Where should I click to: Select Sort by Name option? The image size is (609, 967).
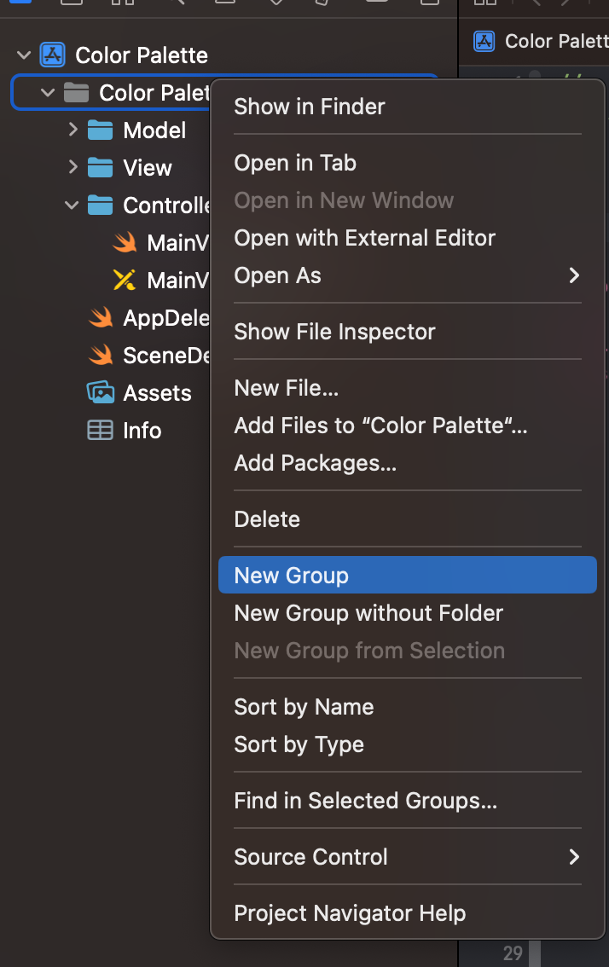tap(304, 707)
